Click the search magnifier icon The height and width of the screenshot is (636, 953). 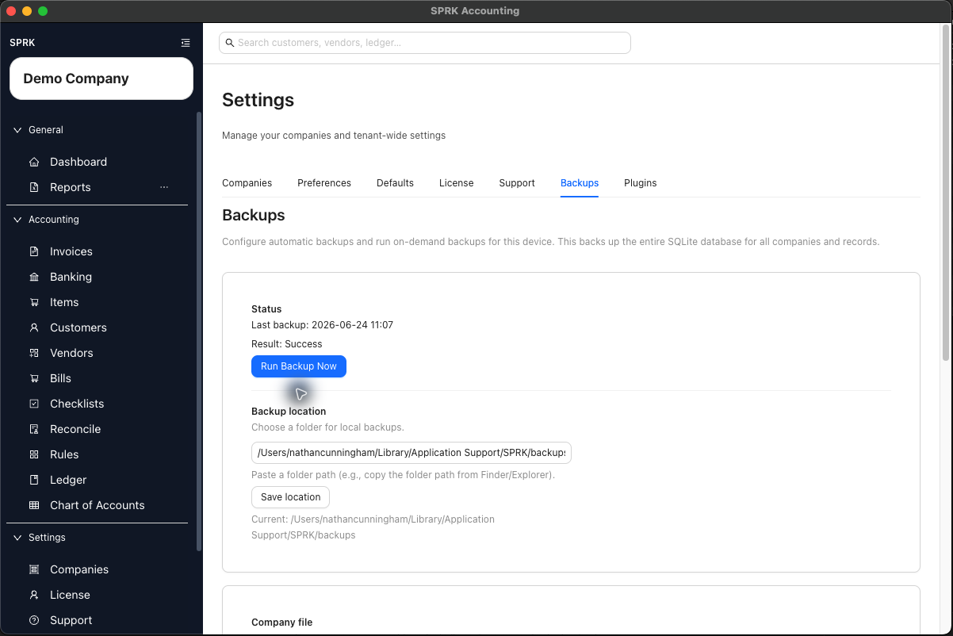pyautogui.click(x=230, y=43)
